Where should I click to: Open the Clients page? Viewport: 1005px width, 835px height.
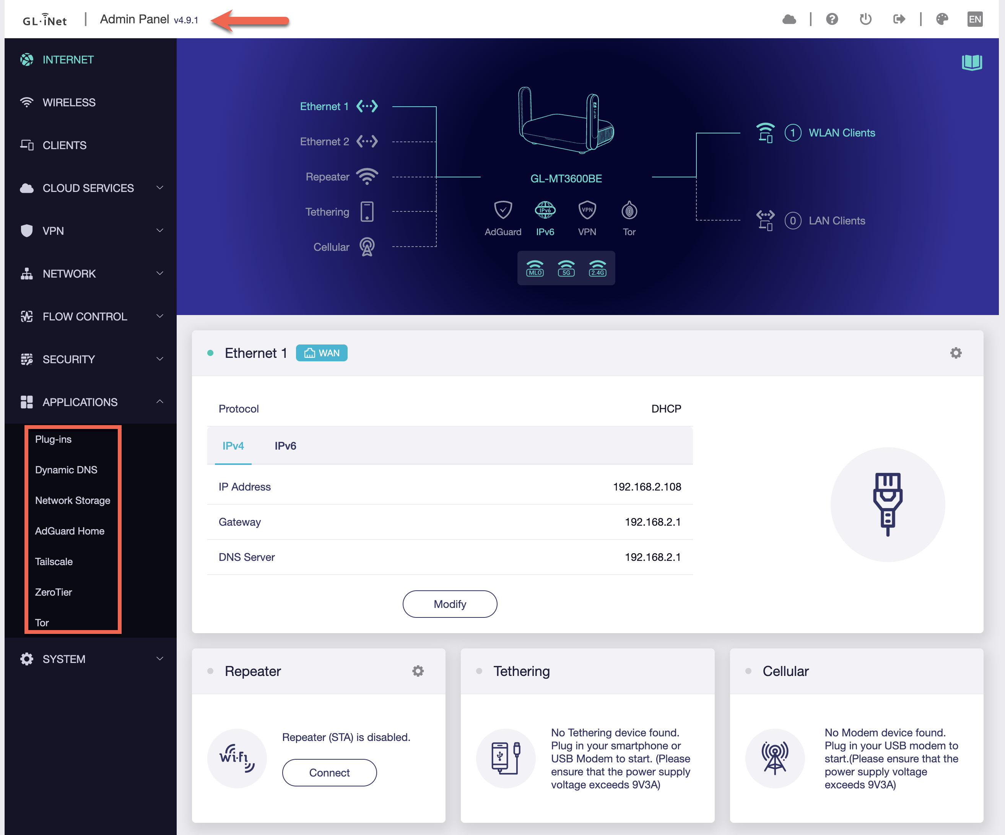(x=91, y=145)
